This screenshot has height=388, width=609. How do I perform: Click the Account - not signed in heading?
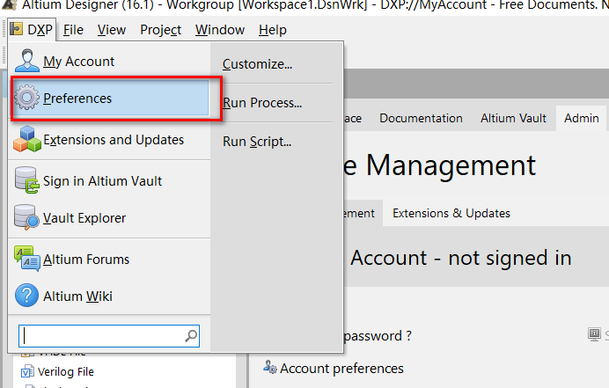pos(461,258)
